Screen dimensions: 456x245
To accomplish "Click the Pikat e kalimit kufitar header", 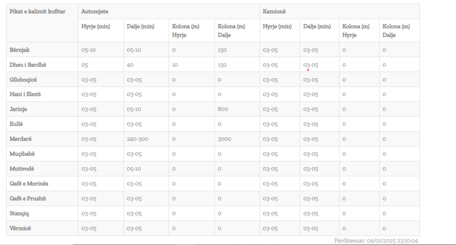I will 37,11.
